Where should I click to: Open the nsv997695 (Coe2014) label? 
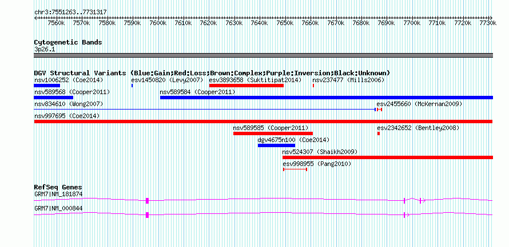[67, 116]
